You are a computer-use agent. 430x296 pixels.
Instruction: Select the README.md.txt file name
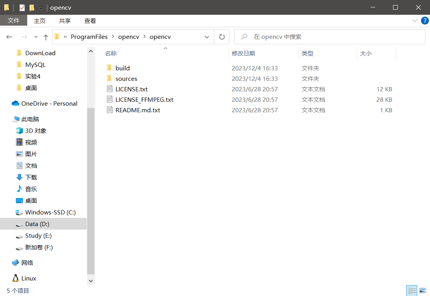138,110
